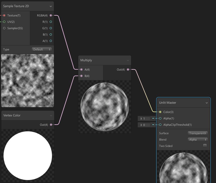Open the Type dropdown set to Default
This screenshot has height=183, width=216.
coord(42,49)
